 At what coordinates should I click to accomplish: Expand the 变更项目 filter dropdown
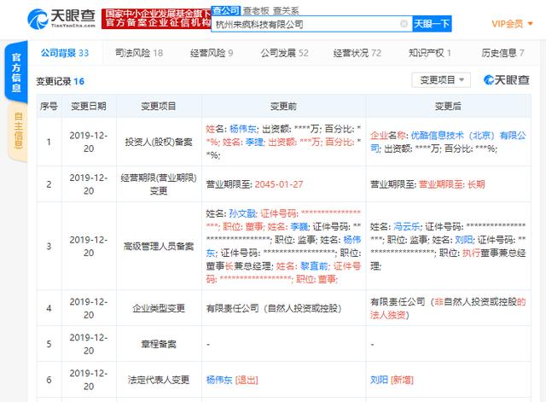440,79
